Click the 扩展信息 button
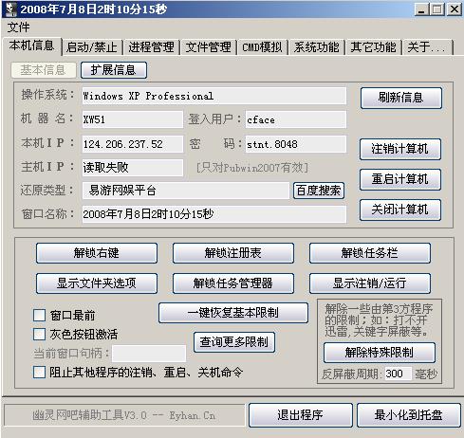 114,70
